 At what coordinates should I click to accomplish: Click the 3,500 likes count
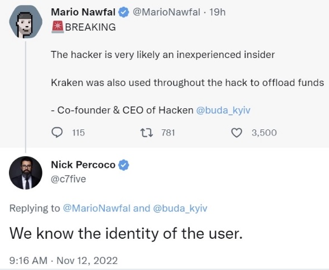[264, 133]
